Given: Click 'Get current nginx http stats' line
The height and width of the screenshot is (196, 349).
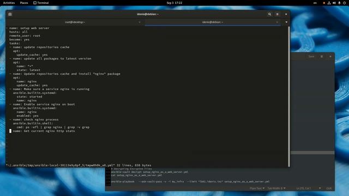Looking at the screenshot, I should tap(44, 131).
